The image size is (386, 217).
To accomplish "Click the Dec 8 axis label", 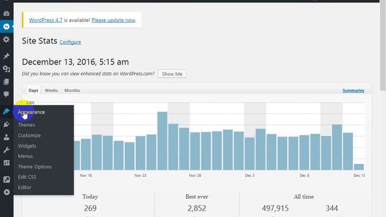I will [x=304, y=175].
